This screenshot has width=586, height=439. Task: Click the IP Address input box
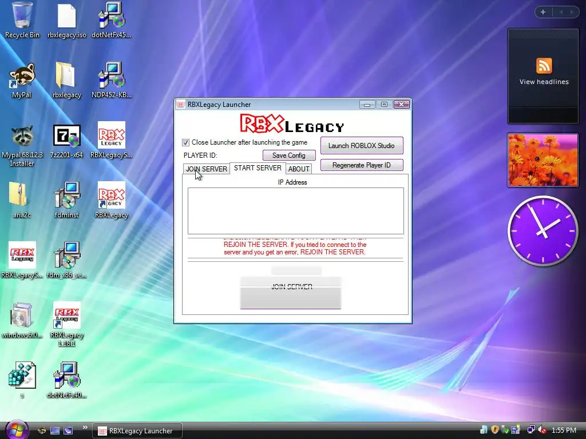click(x=296, y=211)
